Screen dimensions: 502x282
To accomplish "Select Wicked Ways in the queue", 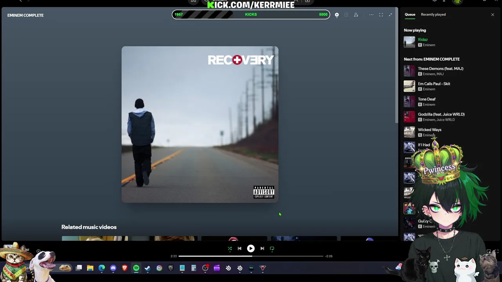I will [x=429, y=130].
